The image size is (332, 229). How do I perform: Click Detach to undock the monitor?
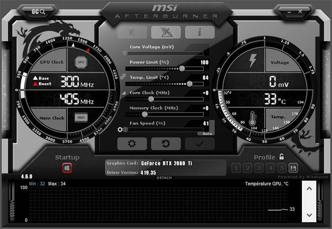(x=164, y=177)
